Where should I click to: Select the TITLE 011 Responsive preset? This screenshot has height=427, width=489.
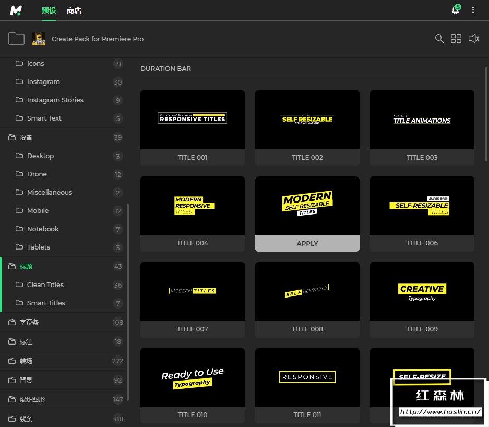(307, 386)
